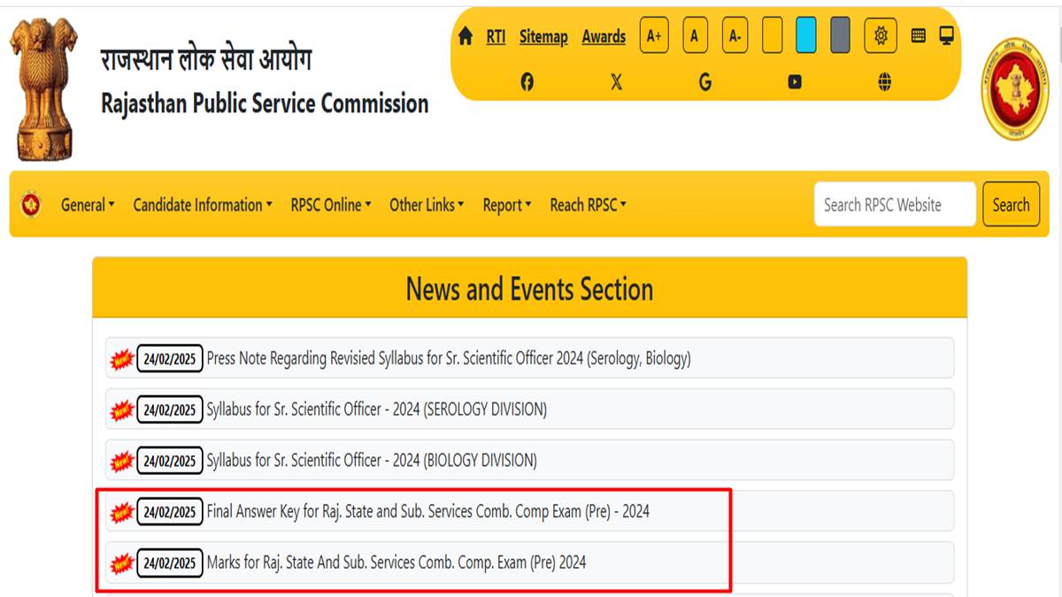Decrease font size with A- button
1062x597 pixels.
734,36
